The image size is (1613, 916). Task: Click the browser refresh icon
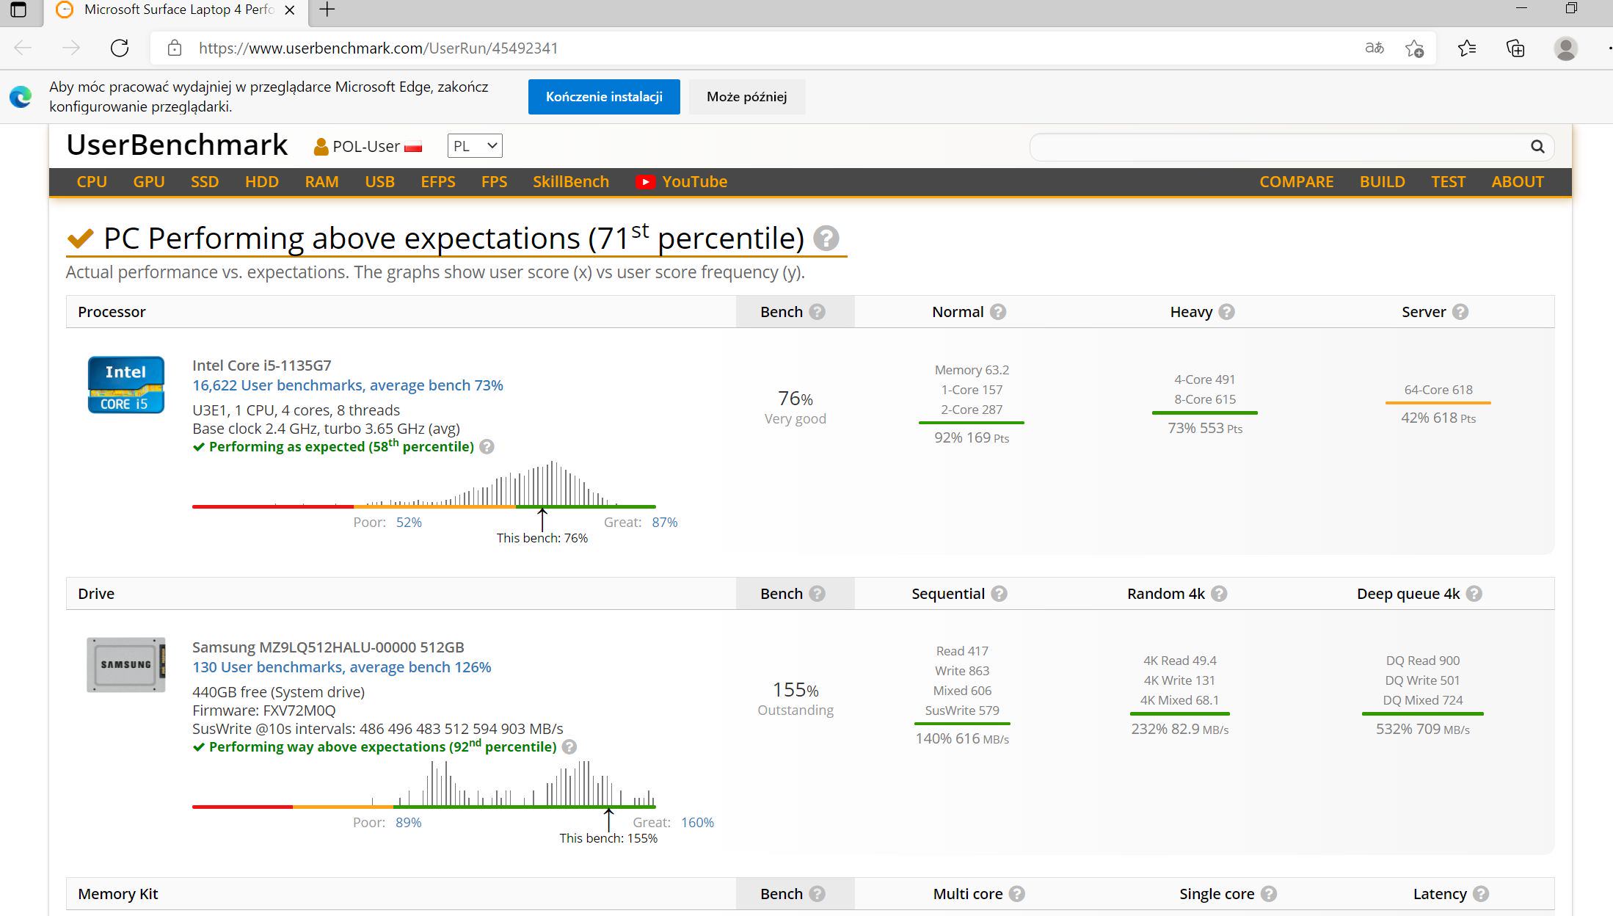pos(120,48)
